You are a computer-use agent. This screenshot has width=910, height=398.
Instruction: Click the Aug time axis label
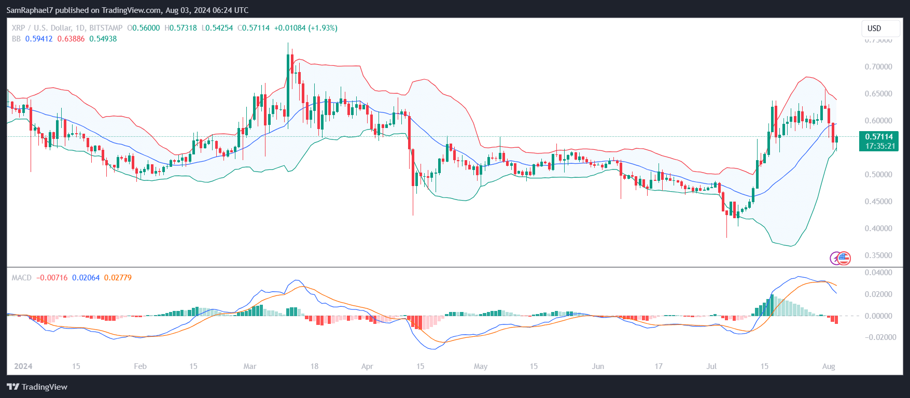pyautogui.click(x=829, y=366)
